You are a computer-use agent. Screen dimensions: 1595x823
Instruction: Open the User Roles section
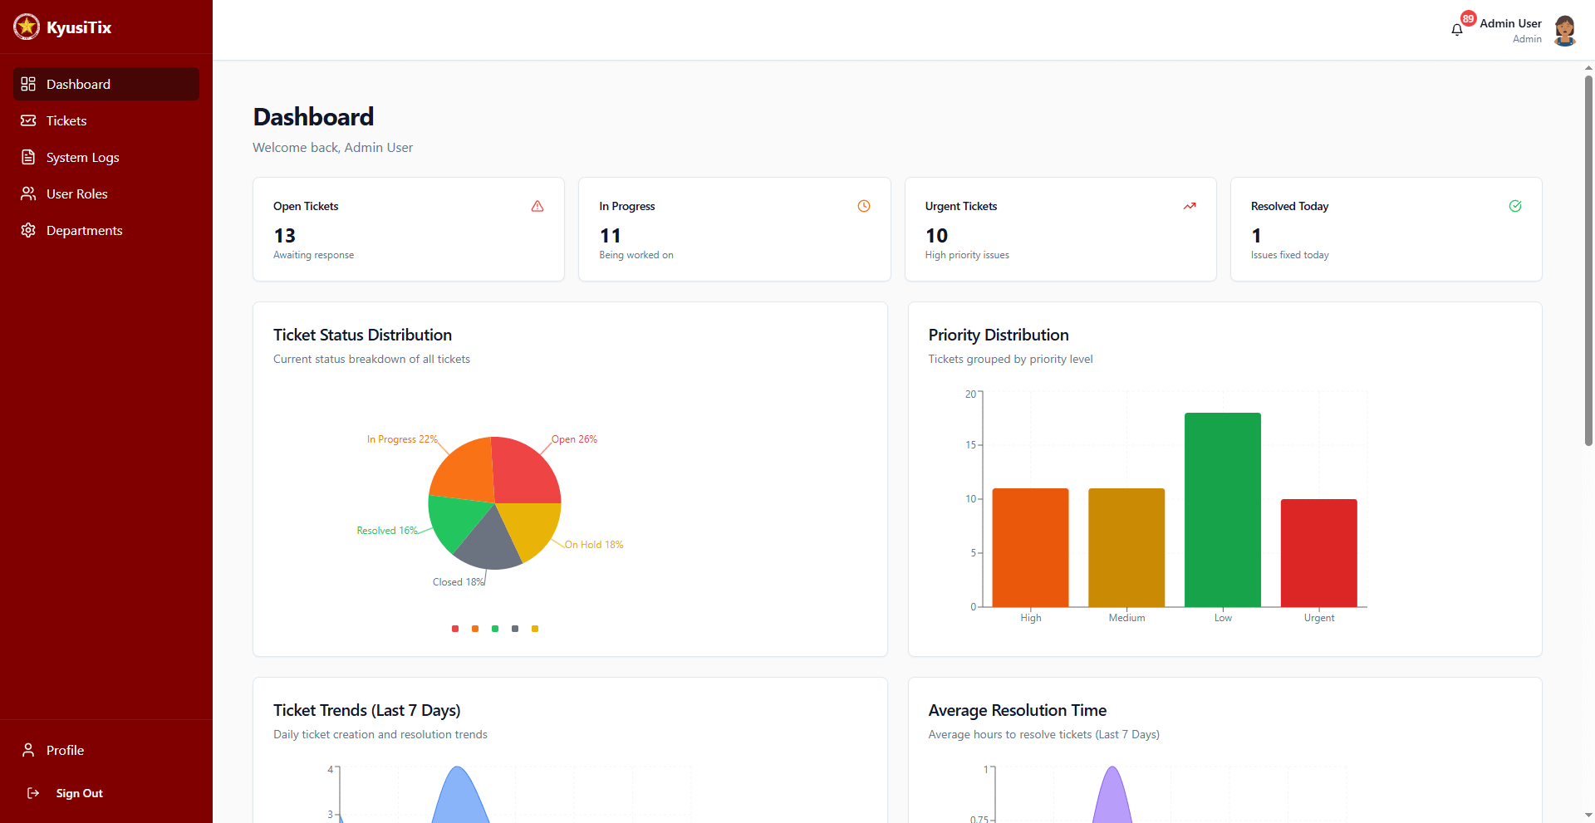pyautogui.click(x=76, y=194)
